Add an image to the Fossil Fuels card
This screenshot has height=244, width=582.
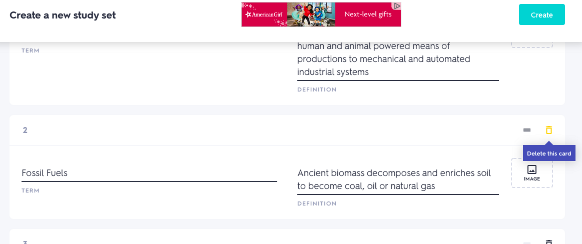click(531, 173)
